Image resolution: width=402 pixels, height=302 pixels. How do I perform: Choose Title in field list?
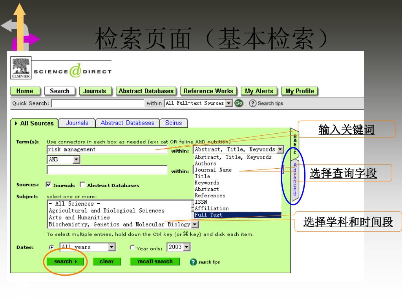point(202,177)
